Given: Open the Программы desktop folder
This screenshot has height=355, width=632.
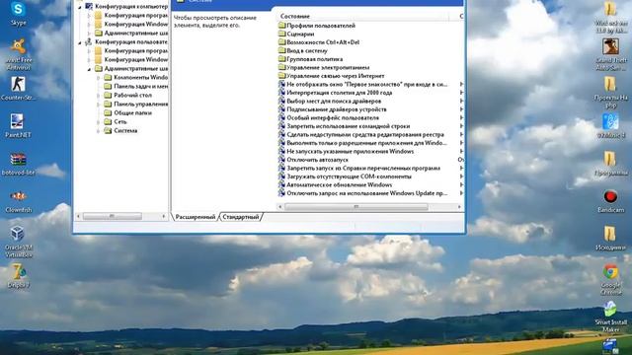Looking at the screenshot, I should tap(611, 164).
